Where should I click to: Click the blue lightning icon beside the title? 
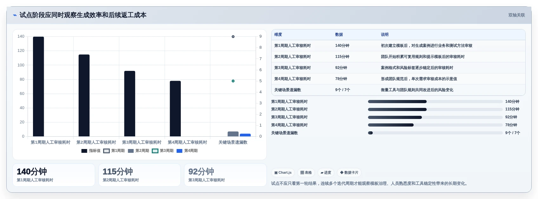[x=15, y=15]
